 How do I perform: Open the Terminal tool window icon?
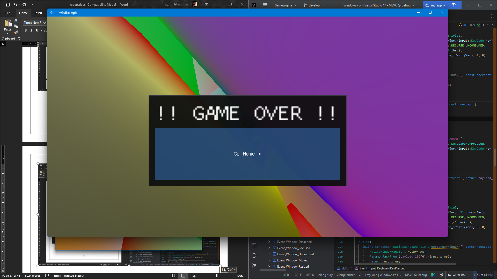(254, 245)
